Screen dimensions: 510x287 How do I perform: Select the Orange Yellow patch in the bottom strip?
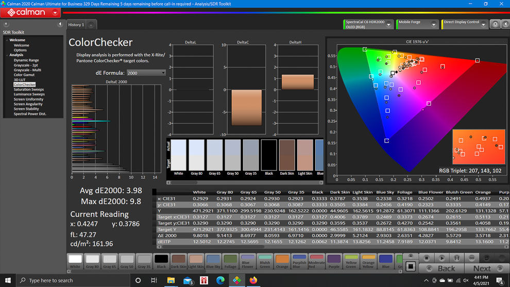[x=368, y=261]
